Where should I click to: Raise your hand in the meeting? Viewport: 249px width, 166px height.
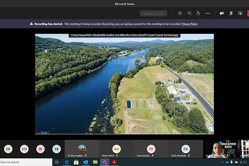pos(198,13)
